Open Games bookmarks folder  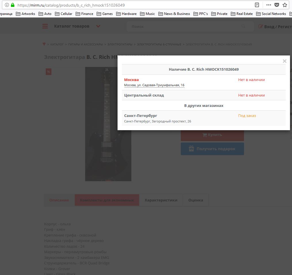coord(105,14)
